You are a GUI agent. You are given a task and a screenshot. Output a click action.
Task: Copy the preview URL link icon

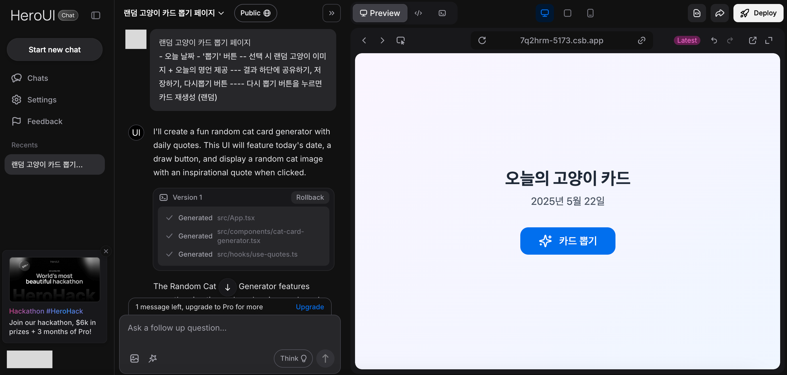point(642,40)
